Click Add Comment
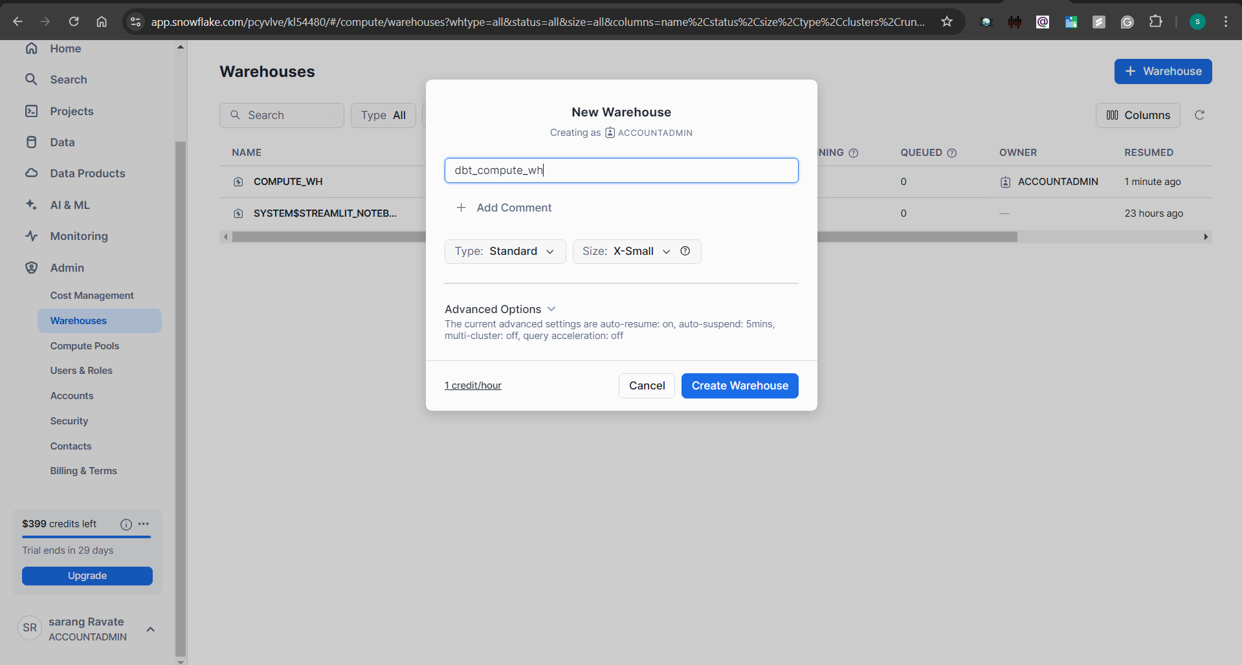The height and width of the screenshot is (665, 1242). (504, 208)
